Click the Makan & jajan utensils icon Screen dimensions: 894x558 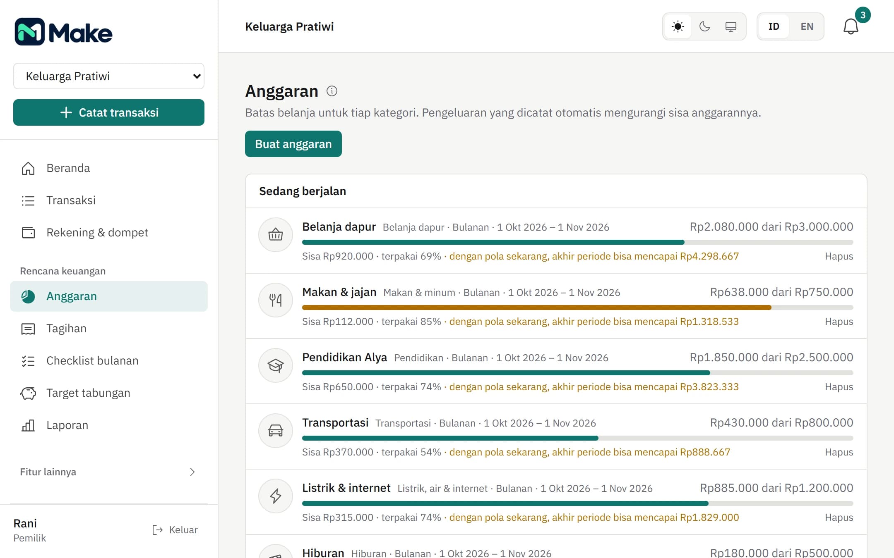[x=276, y=300]
